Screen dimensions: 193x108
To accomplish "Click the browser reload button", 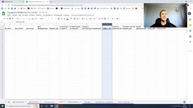I will click(9, 5).
